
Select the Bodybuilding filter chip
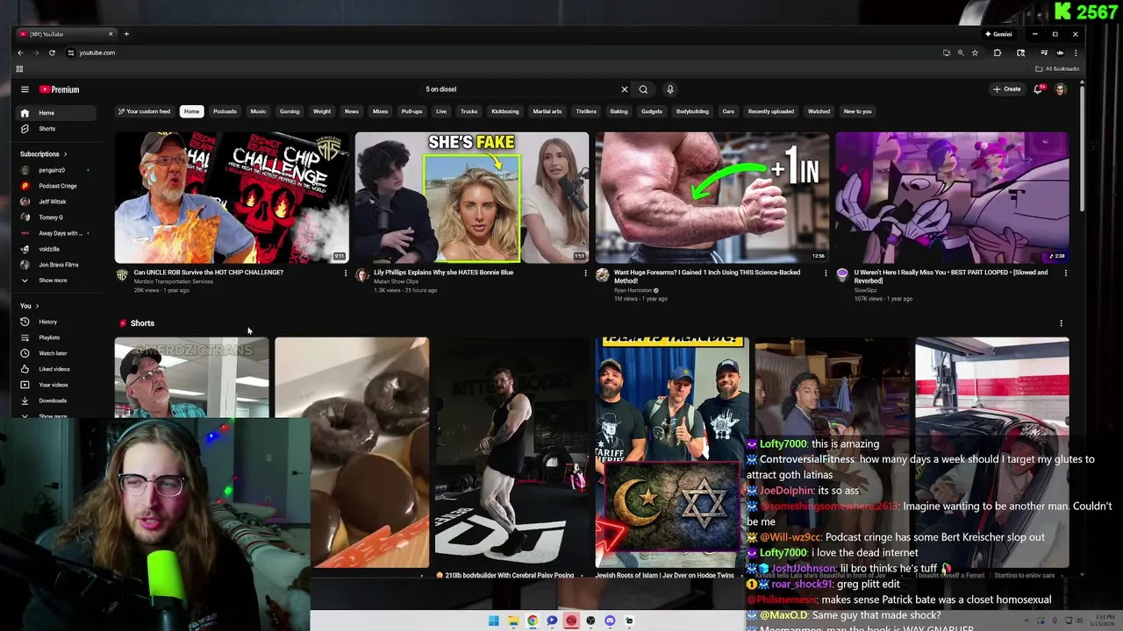692,111
